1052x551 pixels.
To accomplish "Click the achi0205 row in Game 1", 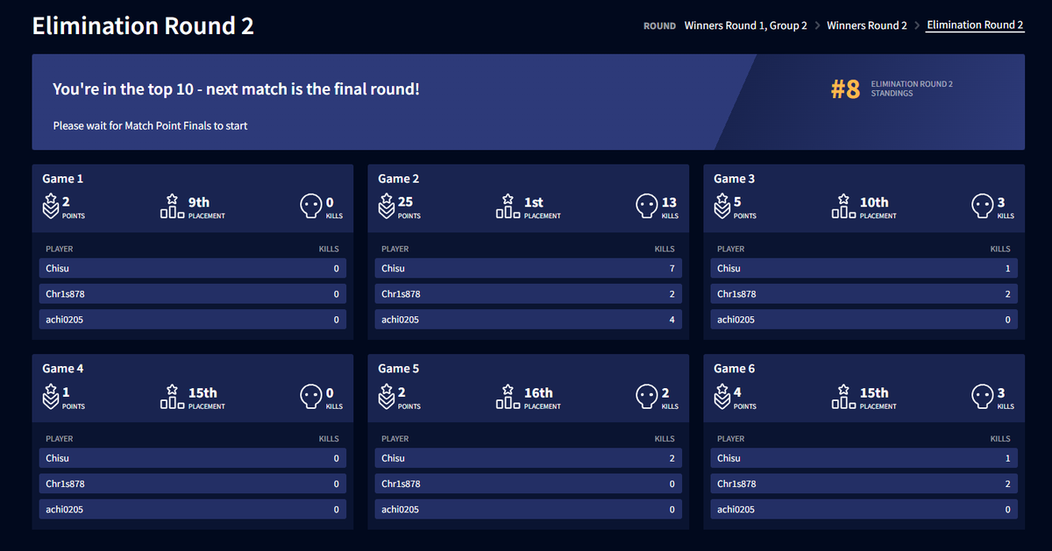I will click(x=192, y=319).
